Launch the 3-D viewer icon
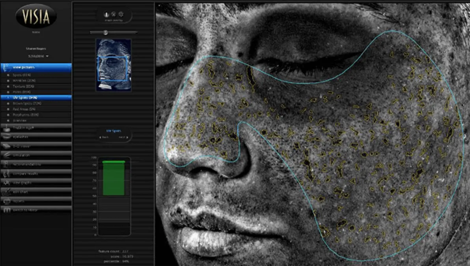The image size is (470, 266). click(x=7, y=146)
